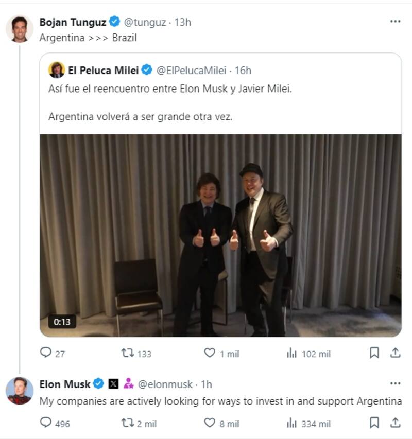Reply to Elon Musk's tweet
This screenshot has height=439, width=412.
tap(46, 423)
